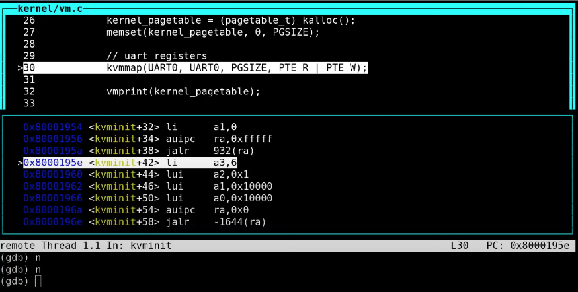Screen dimensions: 578x292
Task: Click the active (gdb) prompt cursor
Action: [x=38, y=282]
